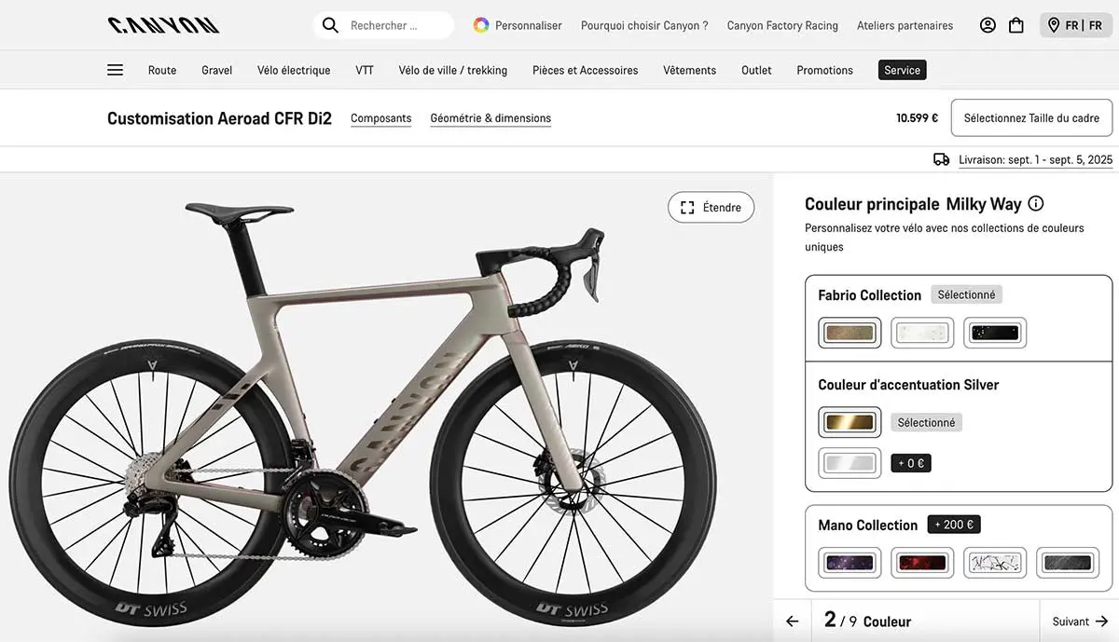1119x642 pixels.
Task: Select the gold accent color option
Action: point(850,422)
